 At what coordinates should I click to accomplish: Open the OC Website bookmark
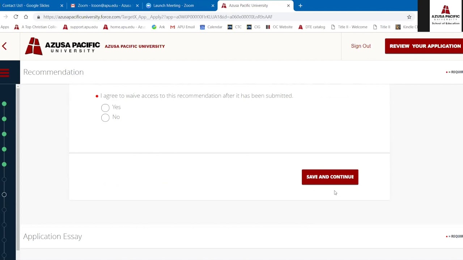279,27
